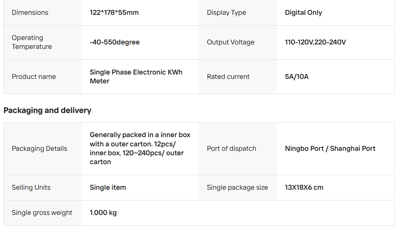Select the 5A/10A rated current value
The image size is (399, 229).
297,77
